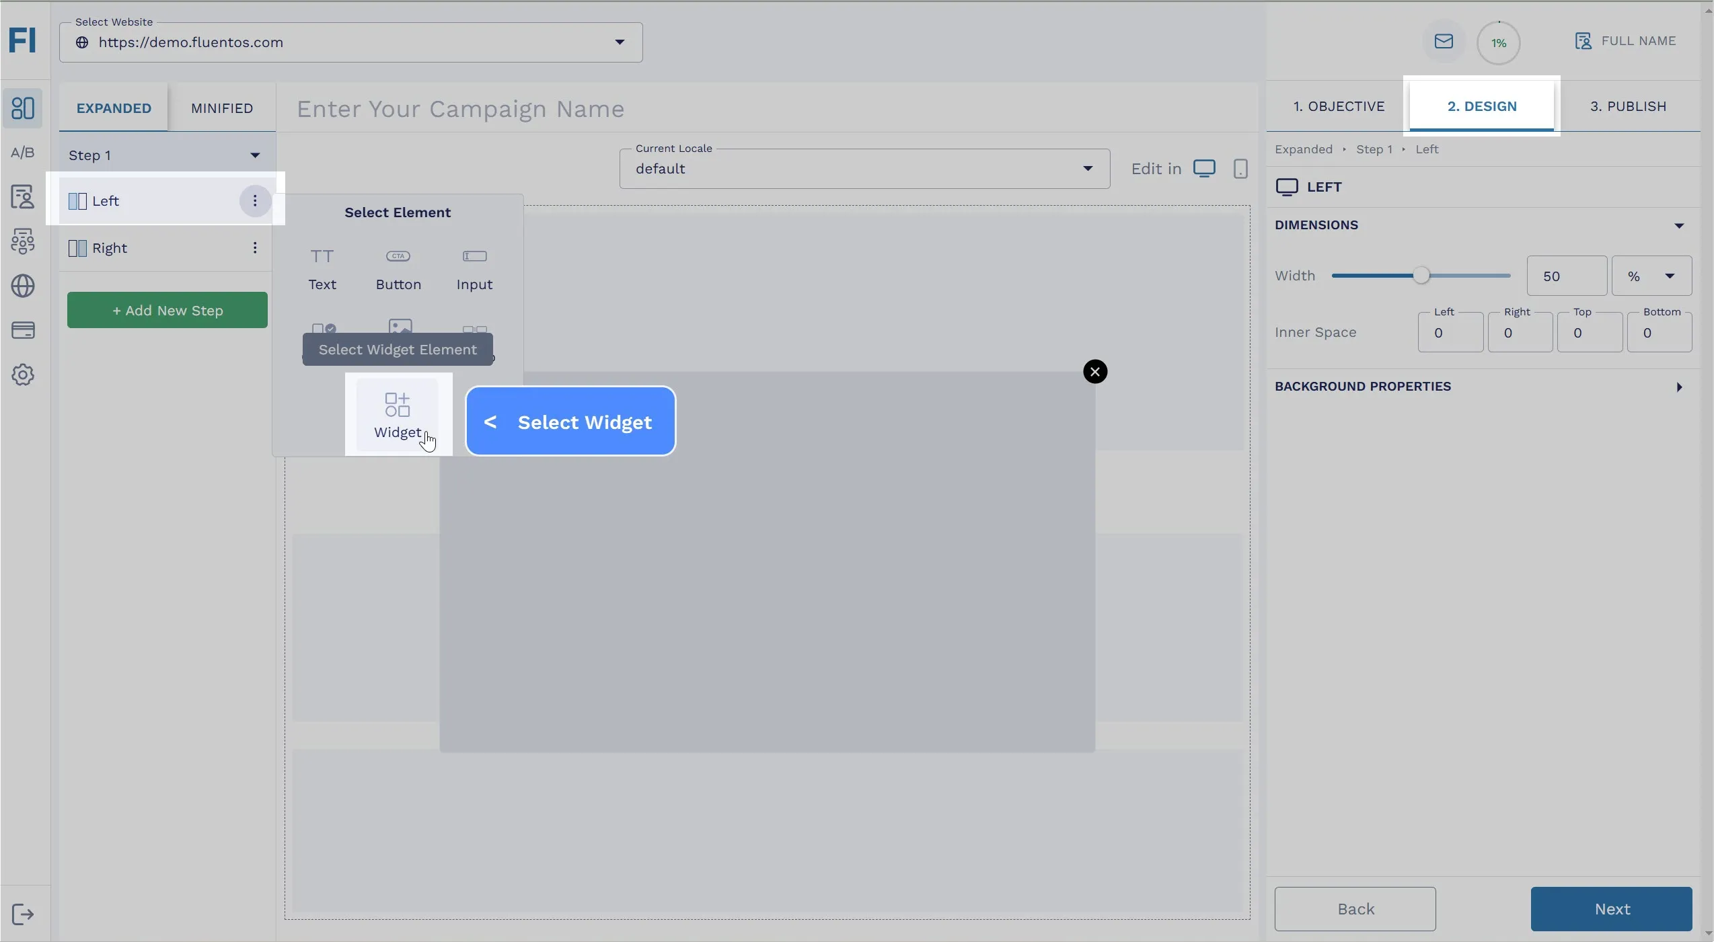Open the contacts search sidebar icon
The image size is (1714, 942).
tap(23, 197)
